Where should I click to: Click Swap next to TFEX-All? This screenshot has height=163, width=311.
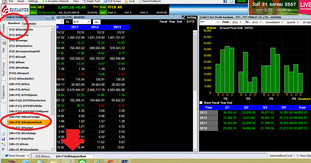tap(103, 7)
